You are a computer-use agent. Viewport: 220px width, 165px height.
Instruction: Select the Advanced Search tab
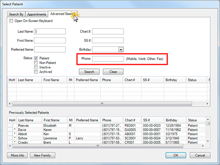coord(63,14)
